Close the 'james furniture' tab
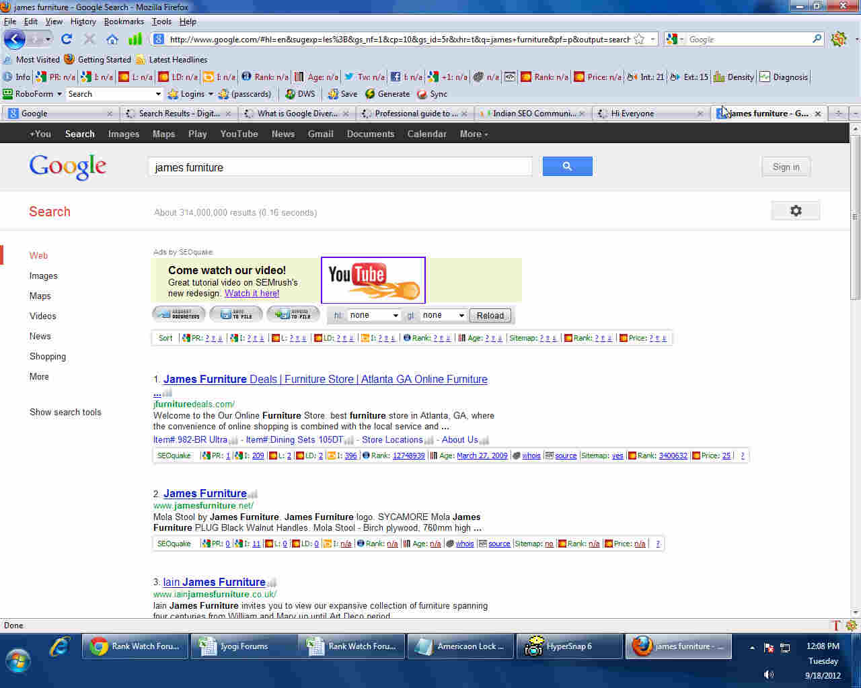This screenshot has height=688, width=861. pyautogui.click(x=818, y=114)
